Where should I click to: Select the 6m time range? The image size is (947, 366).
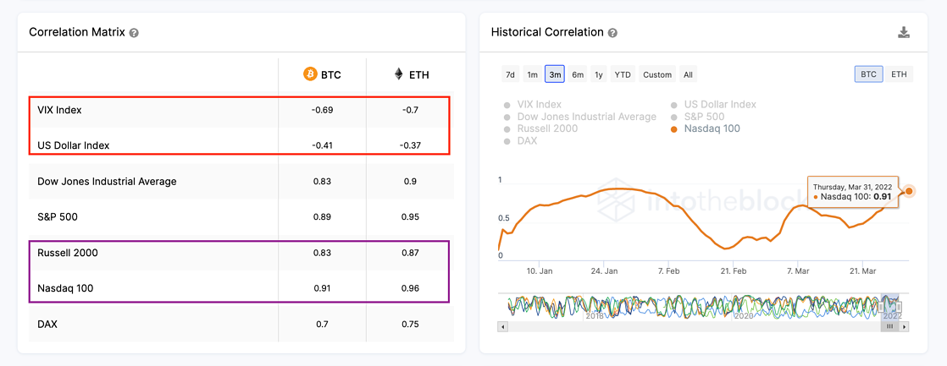pyautogui.click(x=578, y=74)
